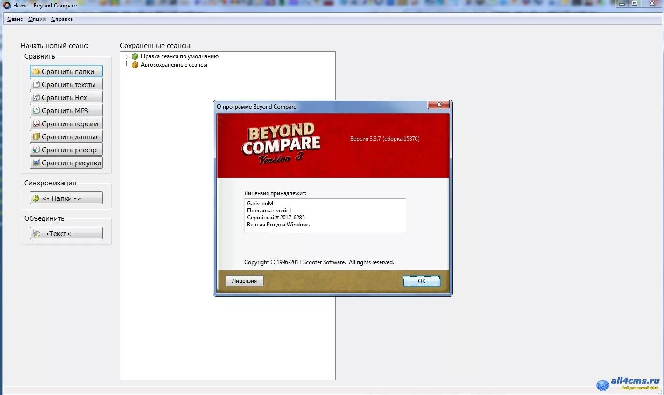Launch the Сравнить Hex comparison
This screenshot has width=664, height=395.
[66, 97]
